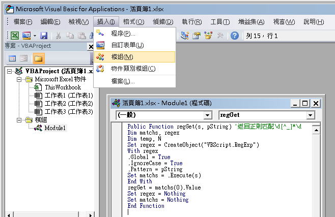The height and width of the screenshot is (217, 335).
Task: Open the 視窗(W) menu
Action: (284, 22)
